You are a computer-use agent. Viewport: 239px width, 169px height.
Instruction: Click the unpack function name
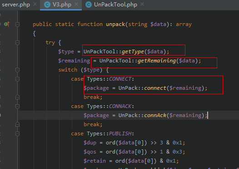click(x=115, y=24)
